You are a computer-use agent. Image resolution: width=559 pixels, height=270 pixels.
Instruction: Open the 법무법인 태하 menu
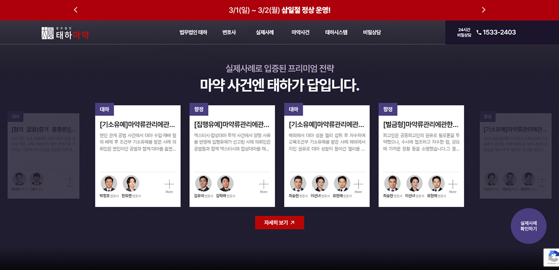pyautogui.click(x=193, y=32)
